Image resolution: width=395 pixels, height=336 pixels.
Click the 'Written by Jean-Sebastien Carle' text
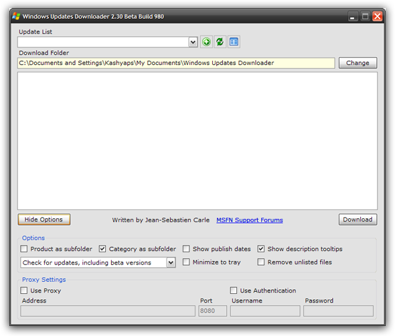[x=161, y=220]
